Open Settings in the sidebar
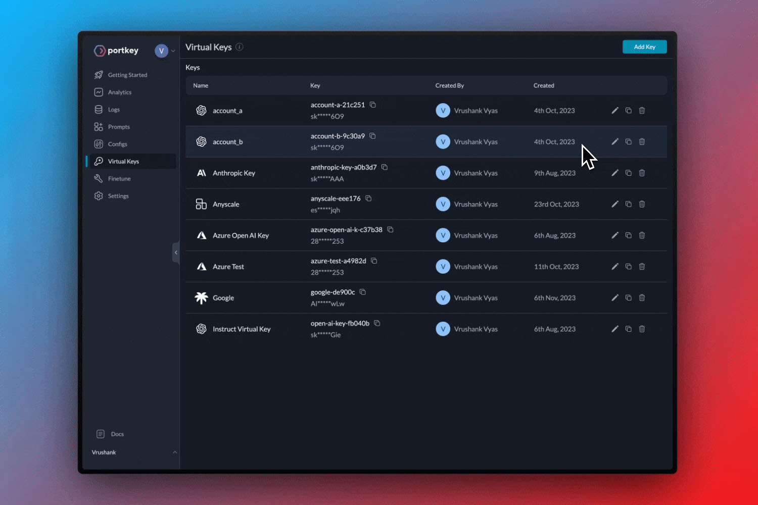 point(112,196)
